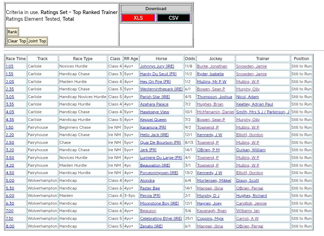Select jockey McMenamin, Daniel
Screen dimensions: 324x236
coord(215,112)
